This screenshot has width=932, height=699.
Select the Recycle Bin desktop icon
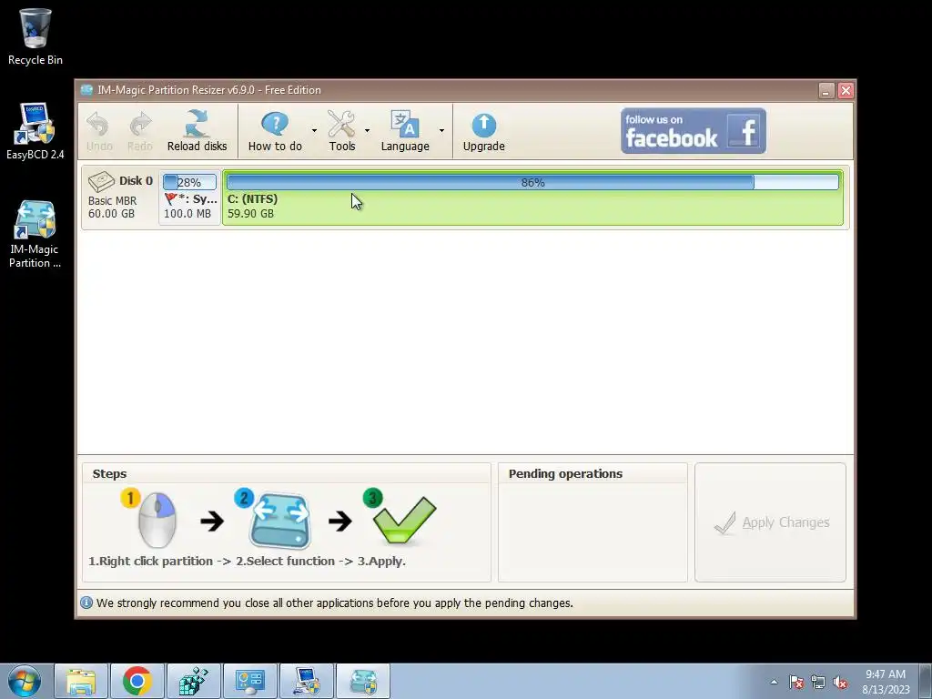tap(35, 36)
